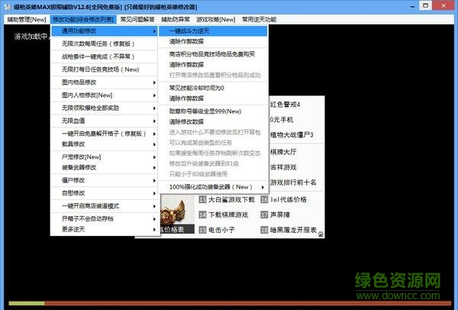Open the 修改功能[综合修改列表] menu
458x310 pixels.
pyautogui.click(x=83, y=20)
